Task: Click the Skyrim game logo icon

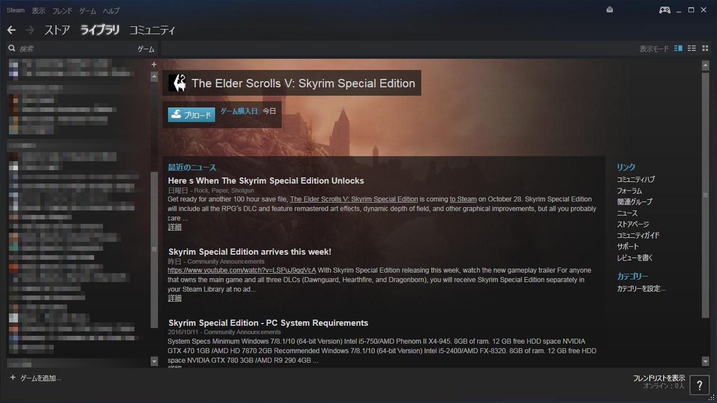Action: point(178,83)
